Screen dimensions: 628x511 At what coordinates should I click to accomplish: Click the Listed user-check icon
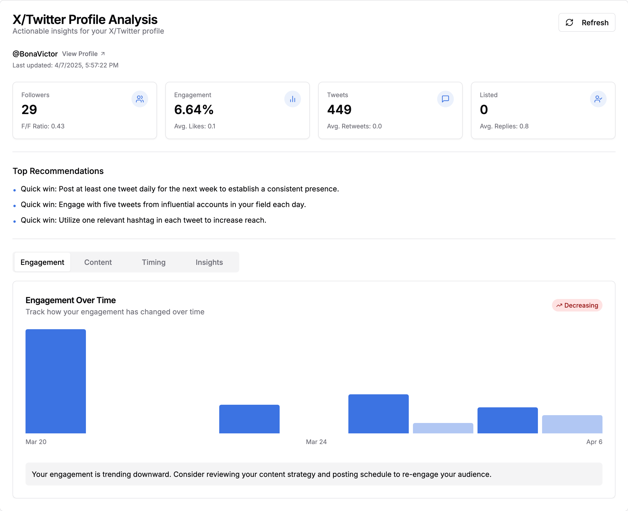[x=598, y=99]
